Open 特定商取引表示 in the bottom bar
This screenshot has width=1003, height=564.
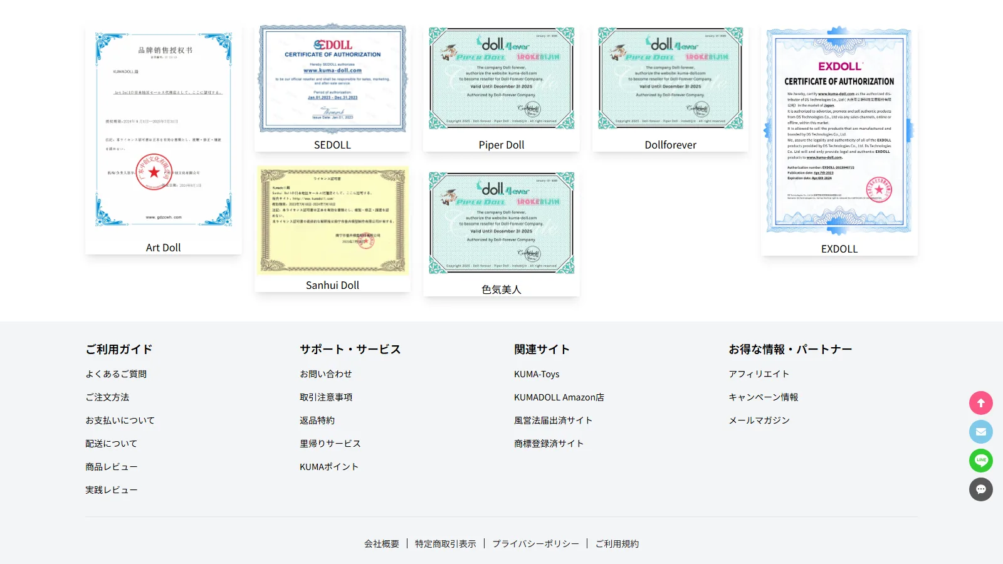446,544
